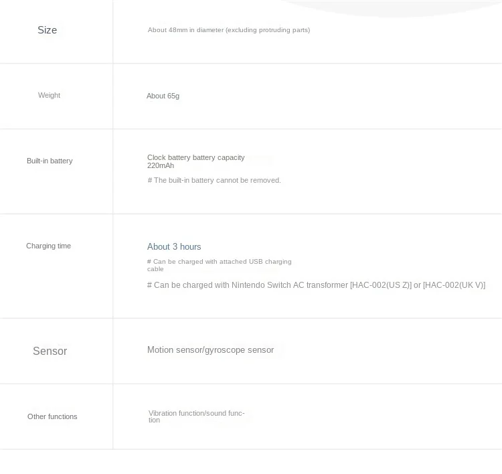The width and height of the screenshot is (502, 474).
Task: Click the Sensor row label
Action: (50, 351)
